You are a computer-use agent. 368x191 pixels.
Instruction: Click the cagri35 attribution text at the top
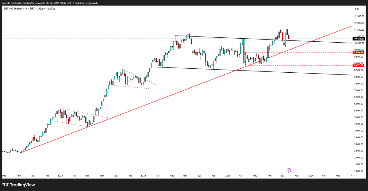(x=6, y=3)
